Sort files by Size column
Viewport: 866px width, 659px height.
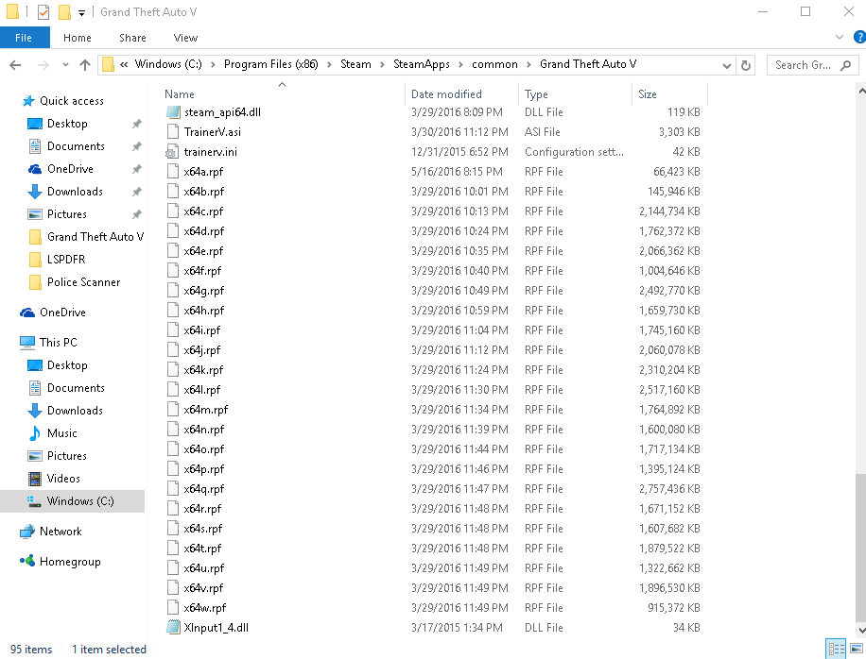click(648, 94)
